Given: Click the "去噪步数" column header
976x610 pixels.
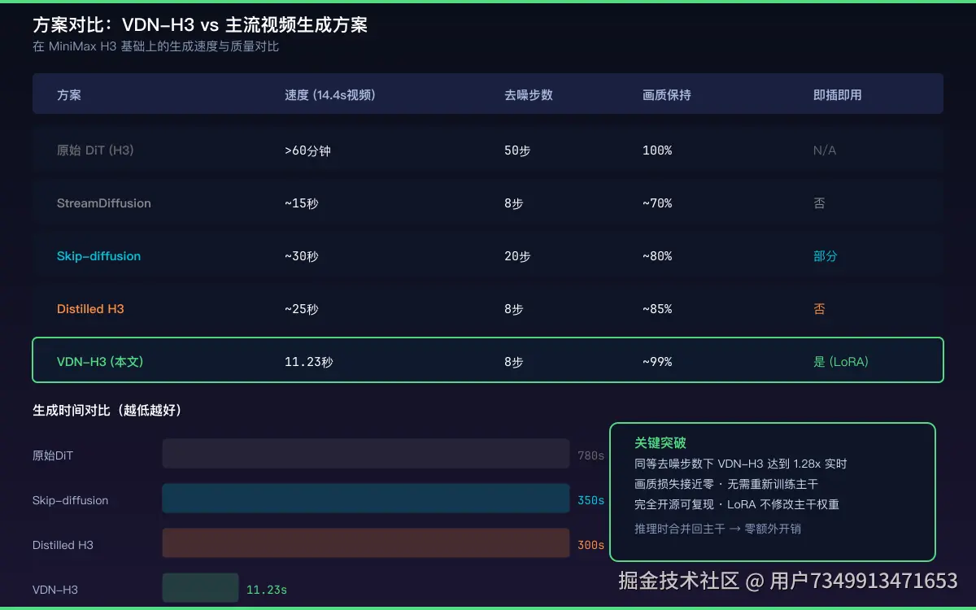Looking at the screenshot, I should [529, 94].
